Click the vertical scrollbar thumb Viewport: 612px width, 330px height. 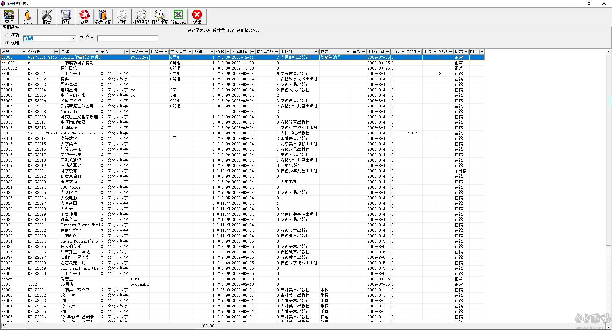[608, 149]
